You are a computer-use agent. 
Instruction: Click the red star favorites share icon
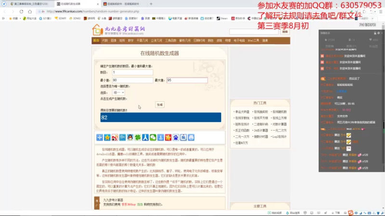(168, 137)
